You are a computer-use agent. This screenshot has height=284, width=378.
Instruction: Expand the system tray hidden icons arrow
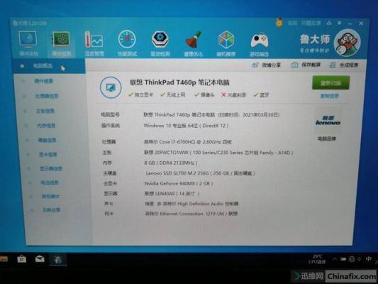click(335, 259)
